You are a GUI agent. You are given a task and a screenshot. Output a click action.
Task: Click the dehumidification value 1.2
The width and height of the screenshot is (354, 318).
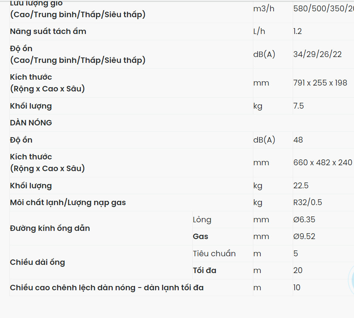(297, 31)
